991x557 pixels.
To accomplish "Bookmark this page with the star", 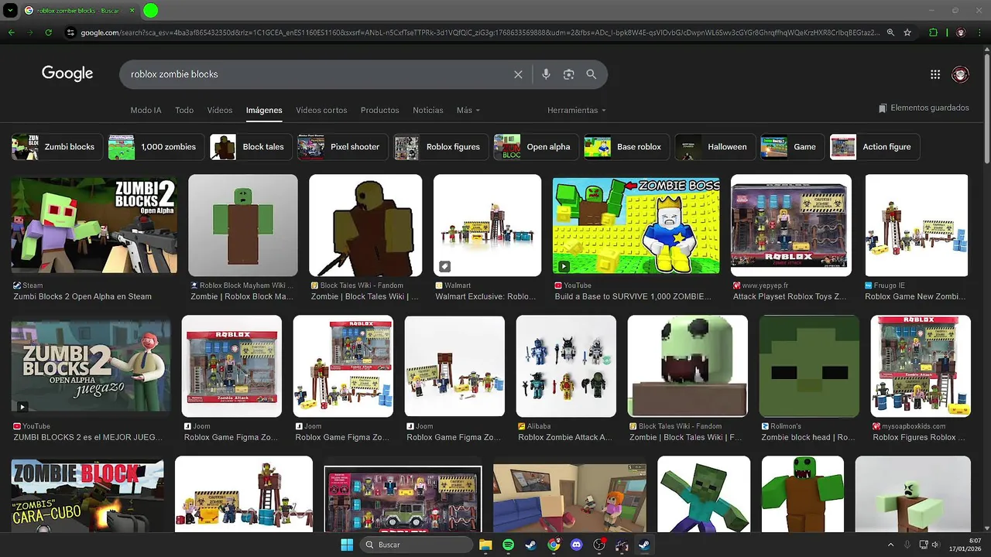I will click(x=907, y=32).
